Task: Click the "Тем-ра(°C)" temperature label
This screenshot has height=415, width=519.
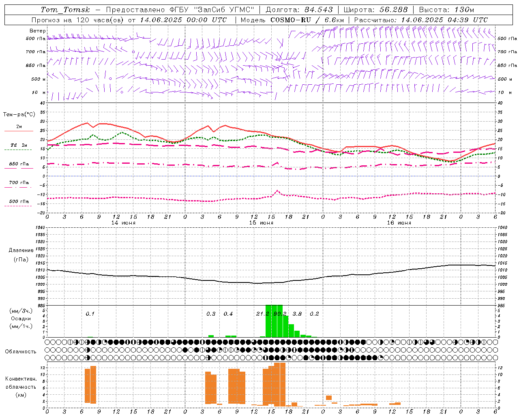Action: click(19, 115)
